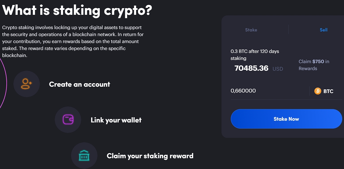Open the BTC currency selector label
Viewport: 344px width, 169px height.
(x=328, y=91)
